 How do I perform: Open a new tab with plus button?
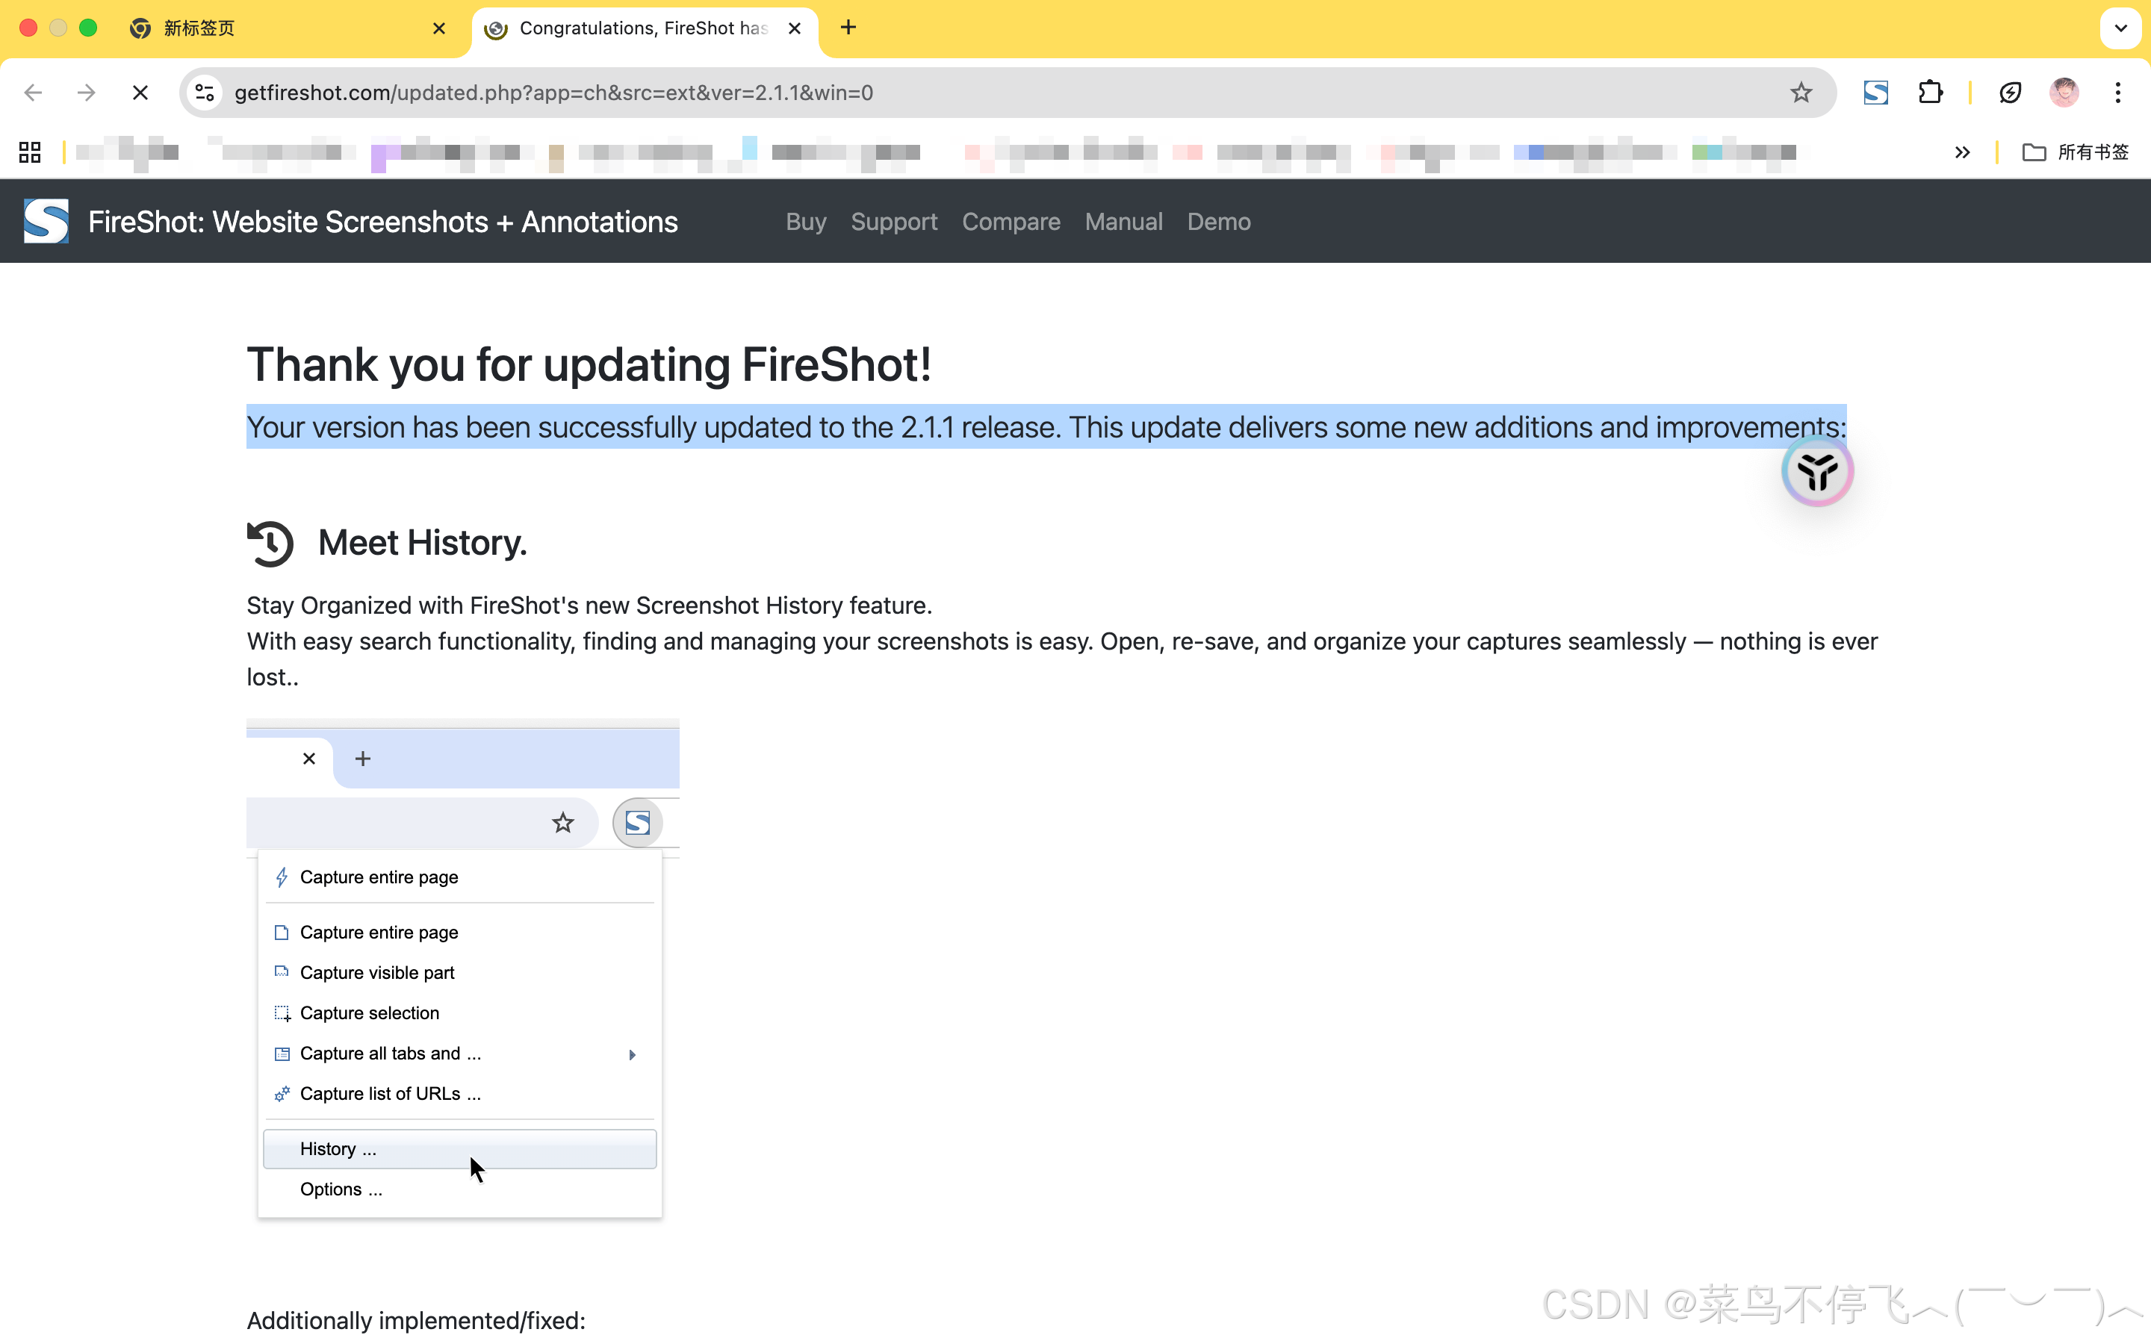848,28
